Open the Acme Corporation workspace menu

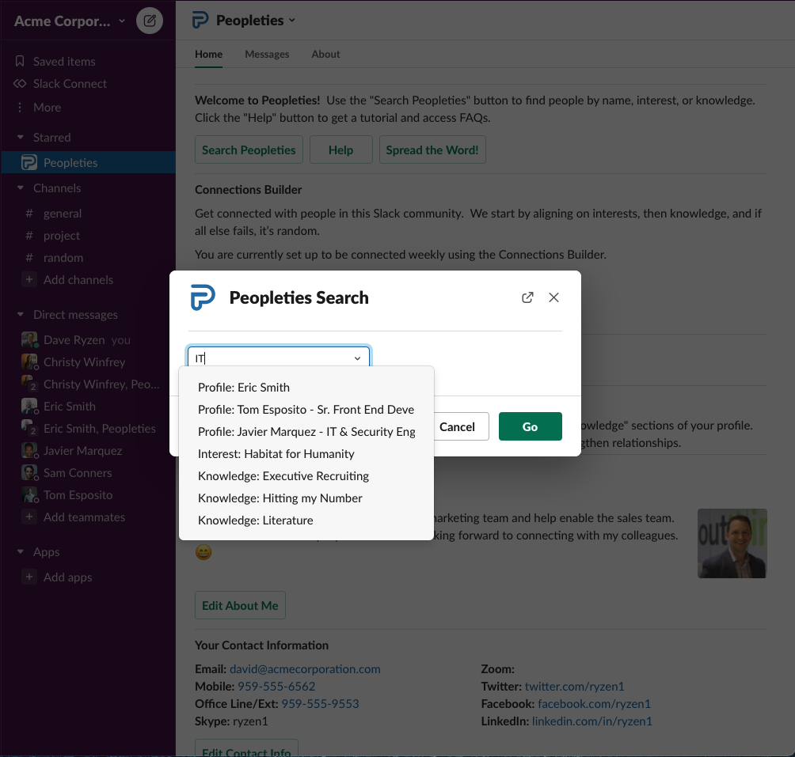tap(70, 21)
